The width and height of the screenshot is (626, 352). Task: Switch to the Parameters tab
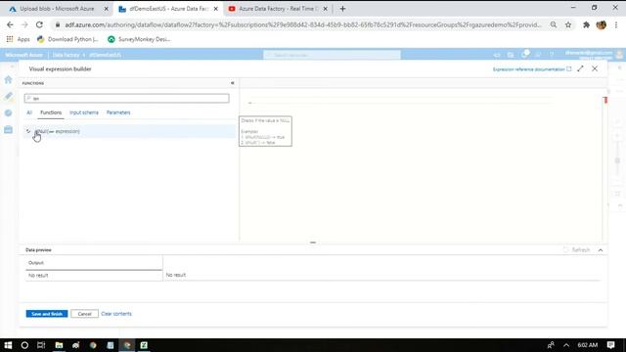click(x=118, y=112)
